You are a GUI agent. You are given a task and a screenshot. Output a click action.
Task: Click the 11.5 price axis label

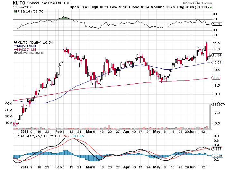[217, 43]
